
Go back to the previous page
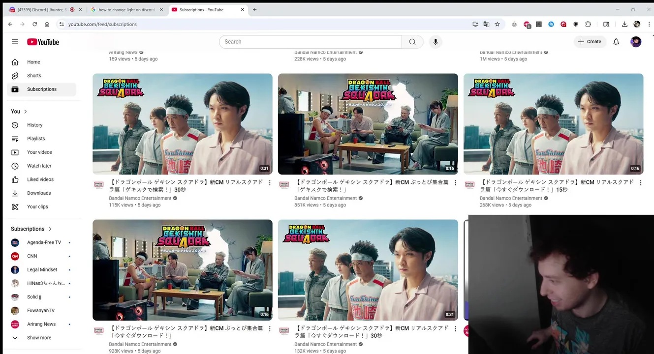coord(10,24)
